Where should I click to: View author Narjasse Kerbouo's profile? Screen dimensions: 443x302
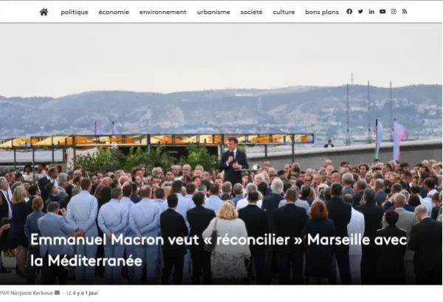(x=32, y=293)
